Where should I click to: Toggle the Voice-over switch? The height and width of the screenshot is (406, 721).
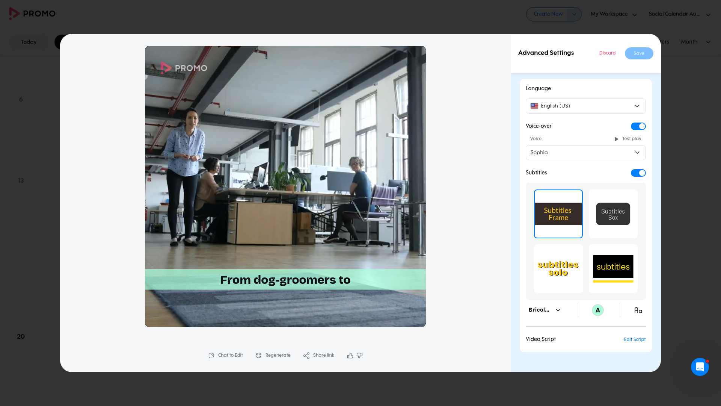click(x=638, y=126)
